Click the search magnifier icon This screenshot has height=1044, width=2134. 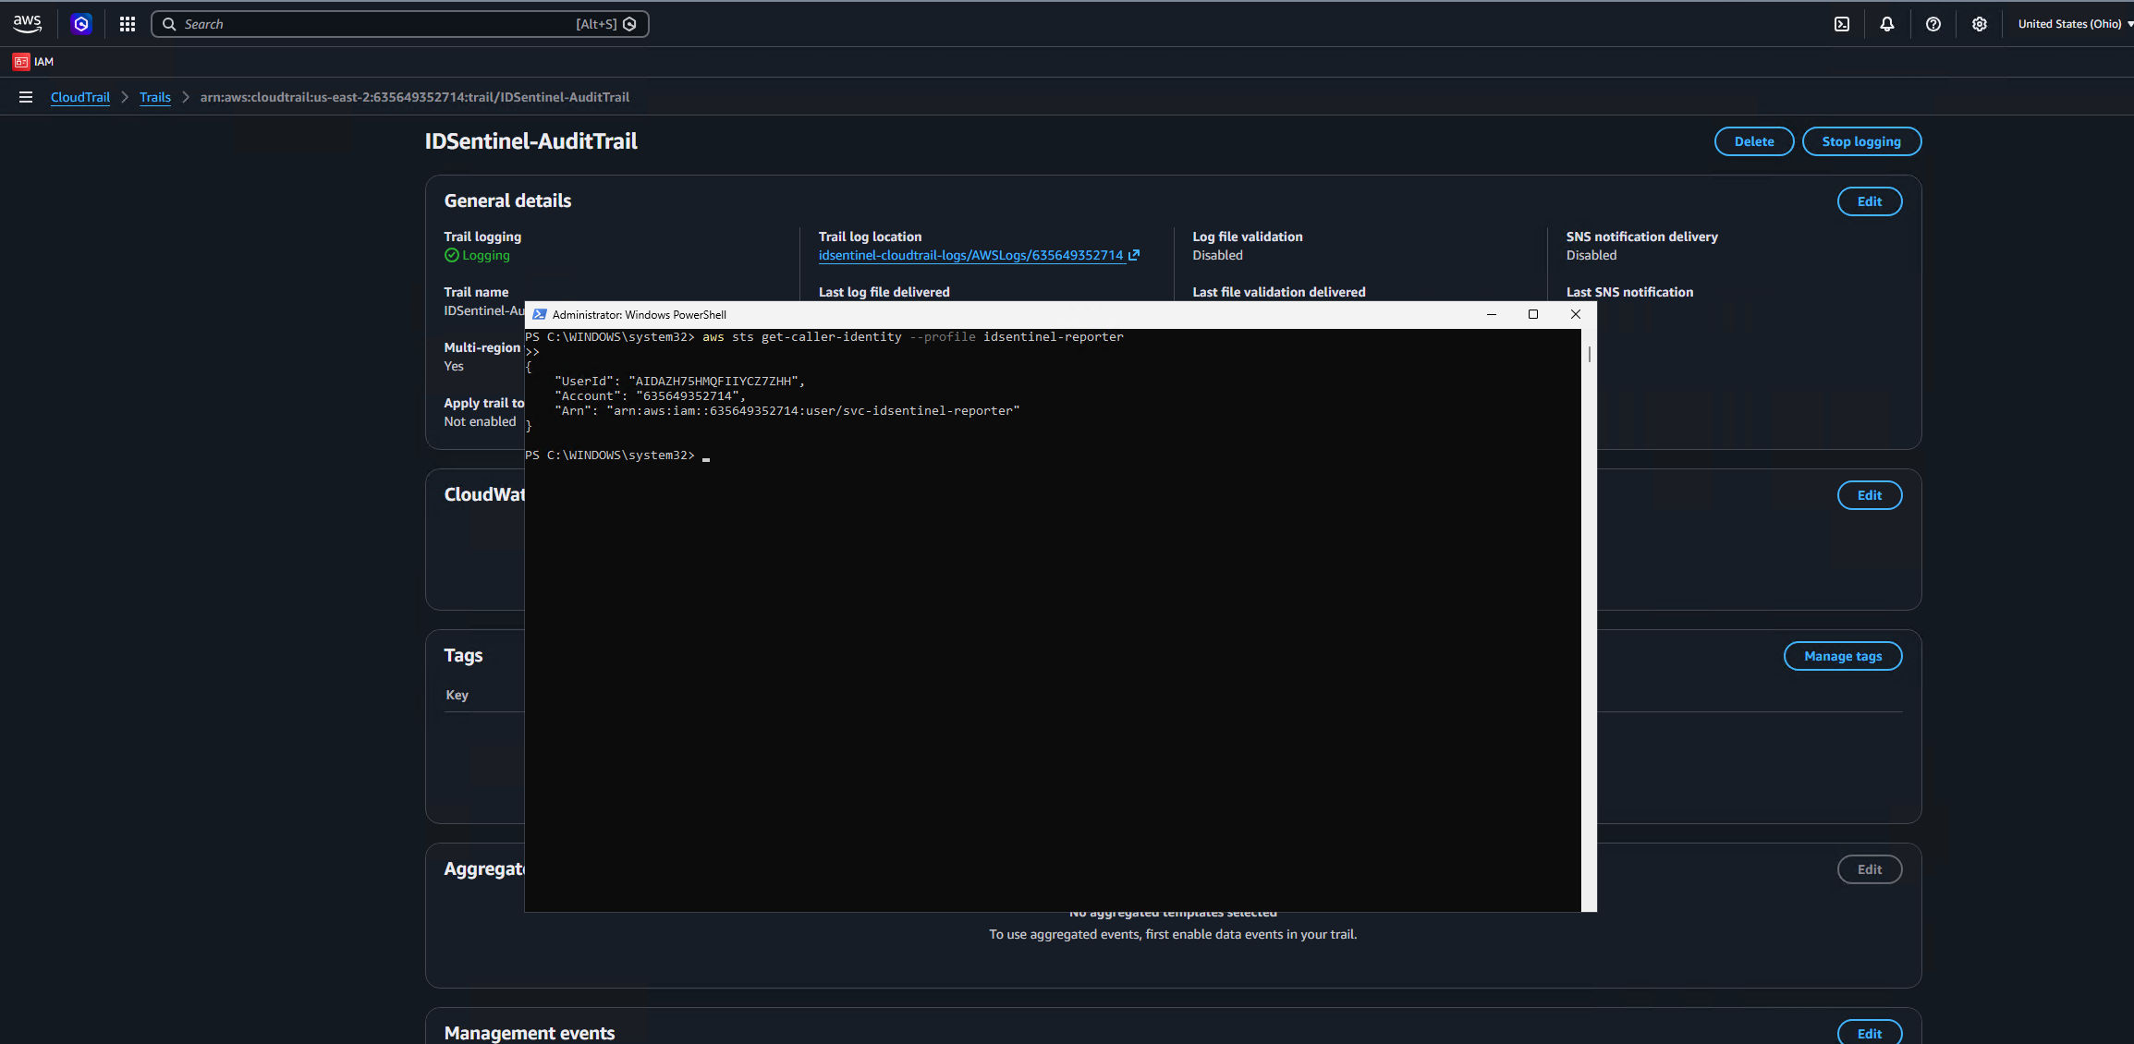point(169,24)
